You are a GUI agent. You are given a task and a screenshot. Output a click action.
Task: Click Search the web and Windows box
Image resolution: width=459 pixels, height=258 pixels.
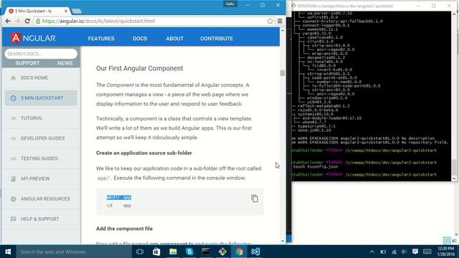[x=74, y=252]
